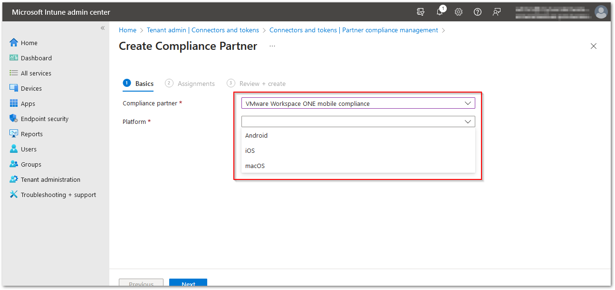Select macOS from the platform list
615x290 pixels.
click(254, 166)
